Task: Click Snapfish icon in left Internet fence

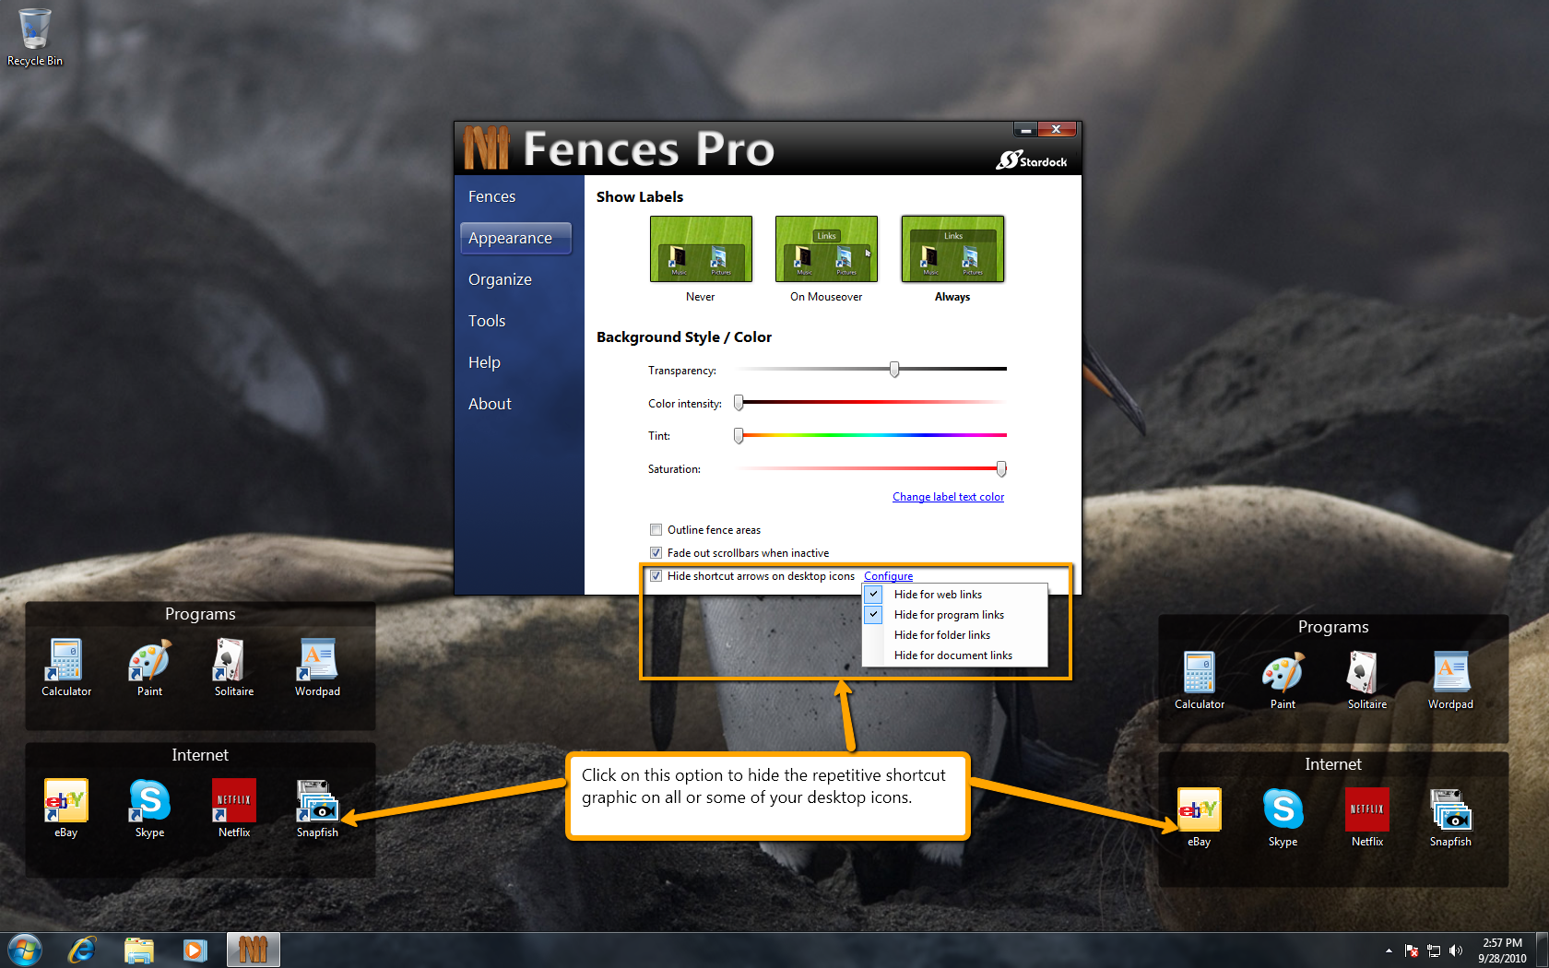Action: click(317, 808)
